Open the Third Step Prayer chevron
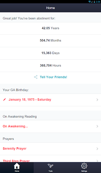 [x=97, y=161]
